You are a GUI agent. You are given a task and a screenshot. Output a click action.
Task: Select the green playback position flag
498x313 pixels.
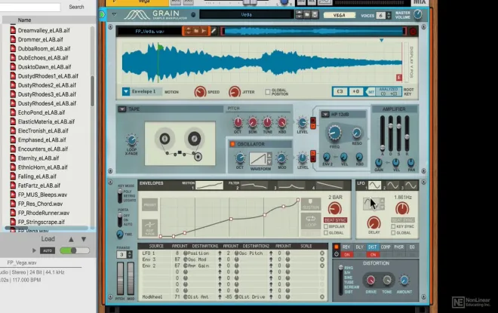(161, 48)
